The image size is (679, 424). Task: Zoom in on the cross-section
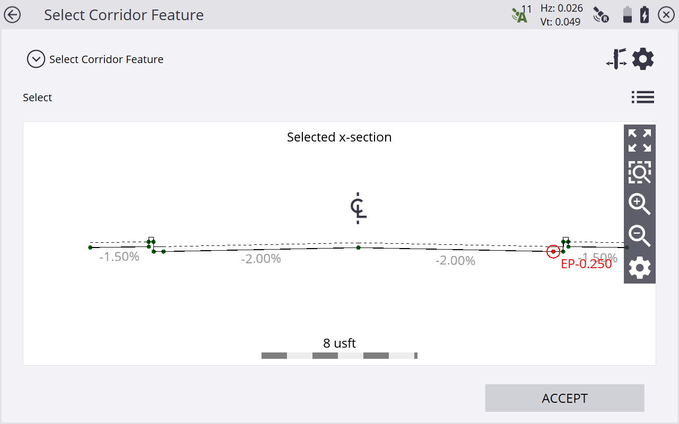640,204
